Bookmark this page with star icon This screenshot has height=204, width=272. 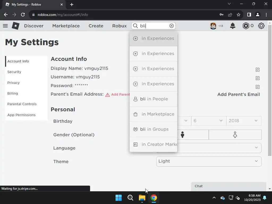point(239,15)
